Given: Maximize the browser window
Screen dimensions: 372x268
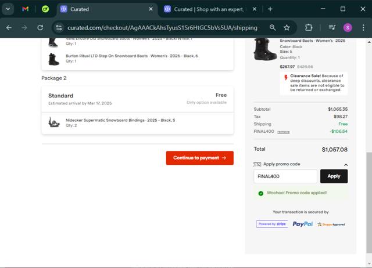Looking at the screenshot, I should click(x=343, y=9).
